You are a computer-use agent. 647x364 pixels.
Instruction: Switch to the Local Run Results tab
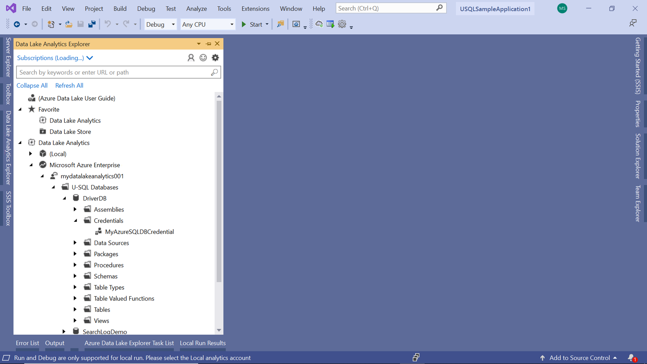(x=203, y=343)
